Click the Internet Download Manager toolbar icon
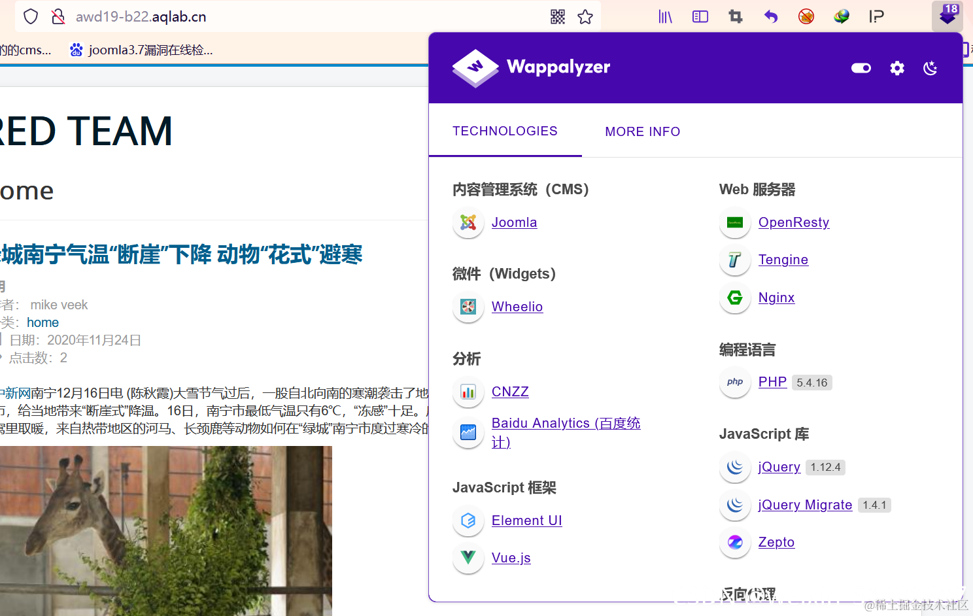 (x=842, y=16)
